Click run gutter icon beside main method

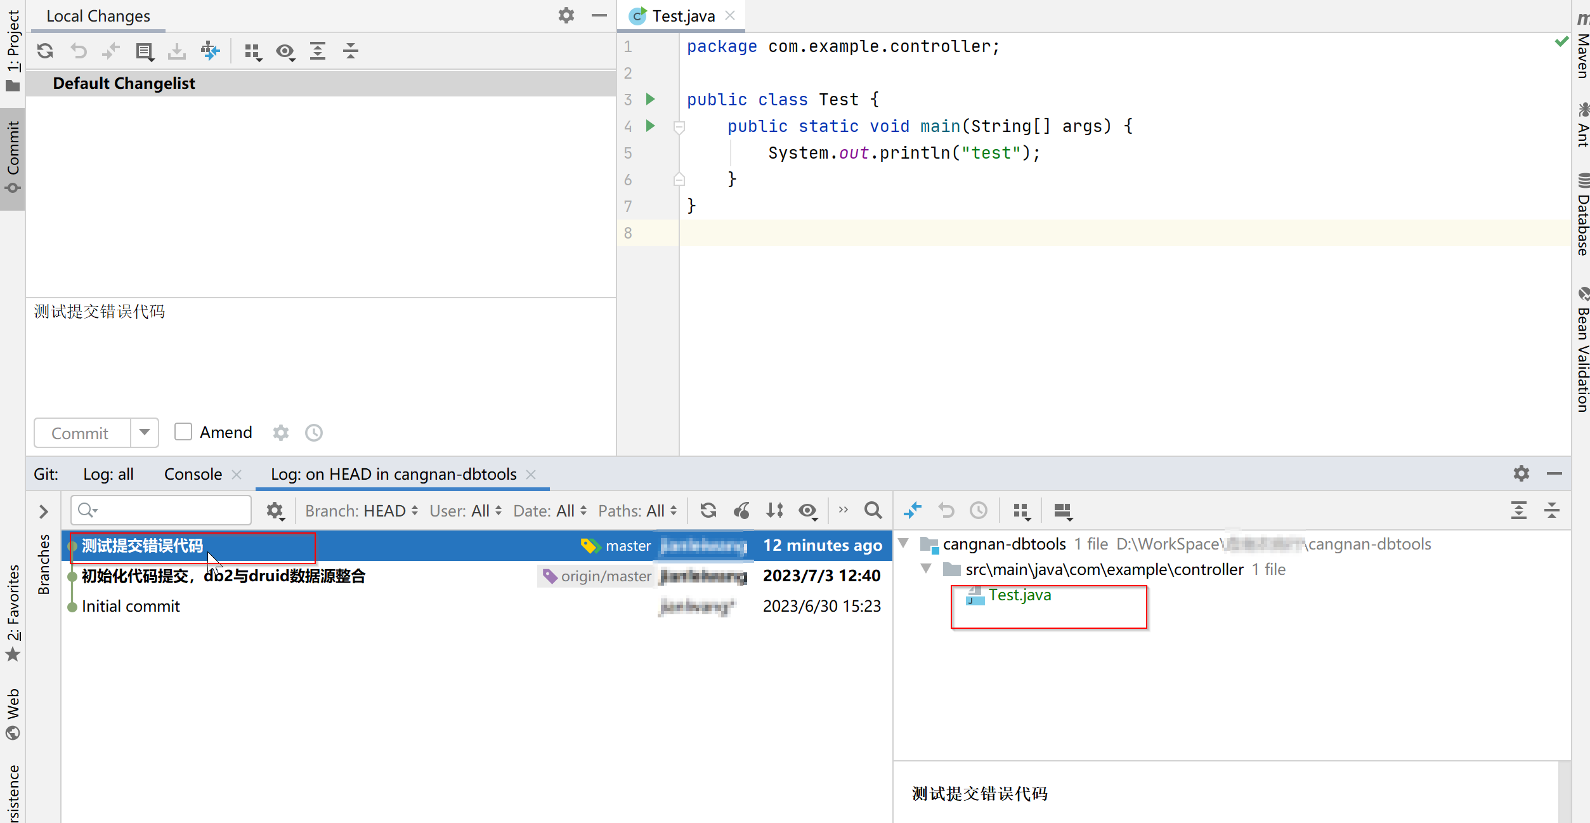point(650,126)
